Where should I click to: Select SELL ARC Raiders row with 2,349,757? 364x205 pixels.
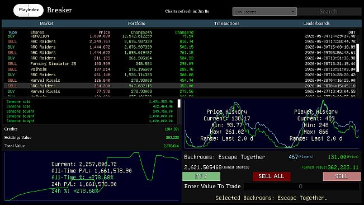(180, 41)
